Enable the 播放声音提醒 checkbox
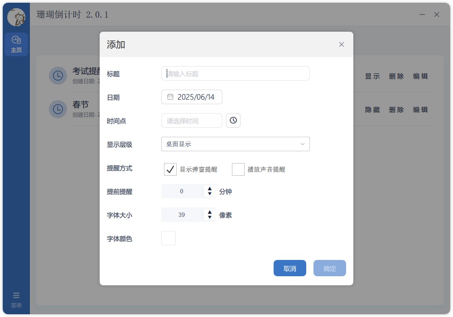The height and width of the screenshot is (317, 453). click(x=238, y=169)
